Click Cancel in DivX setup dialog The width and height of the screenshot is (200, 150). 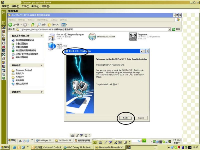141,118
